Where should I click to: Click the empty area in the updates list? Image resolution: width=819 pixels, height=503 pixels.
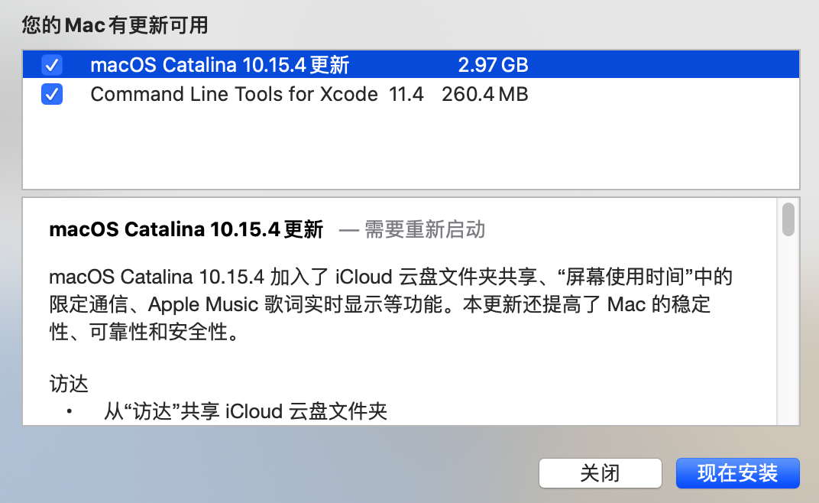pyautogui.click(x=411, y=149)
